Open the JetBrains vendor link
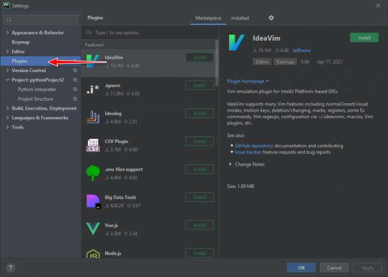 (x=301, y=50)
